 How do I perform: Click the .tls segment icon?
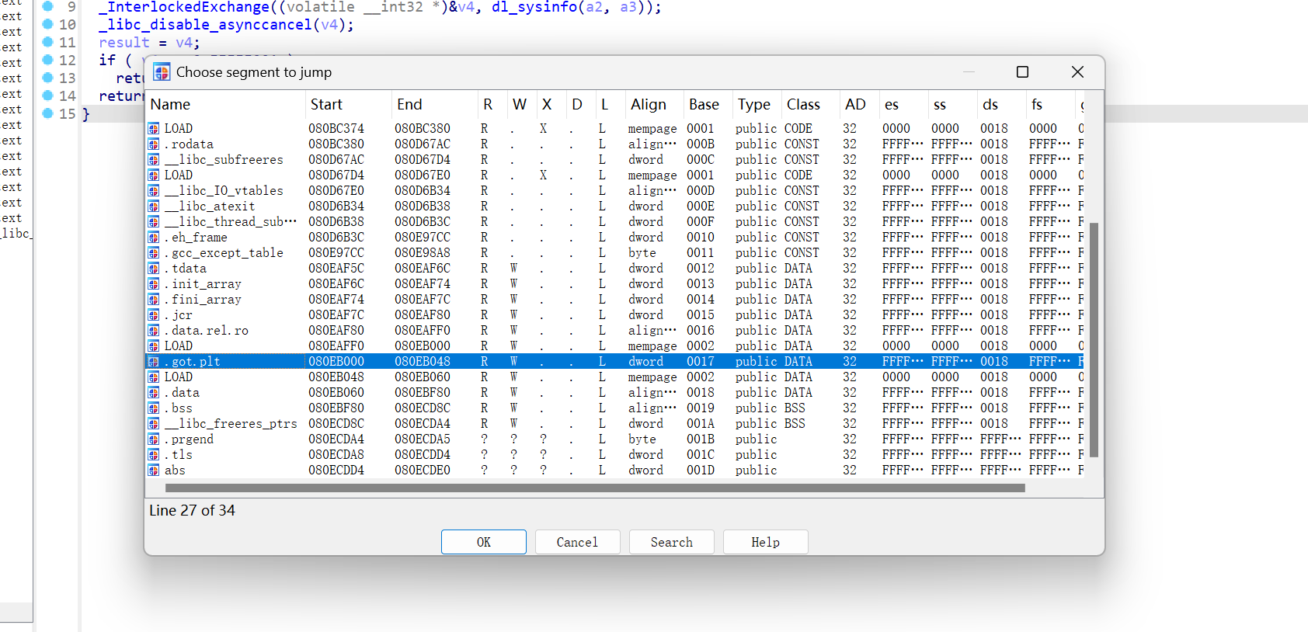pyautogui.click(x=154, y=454)
